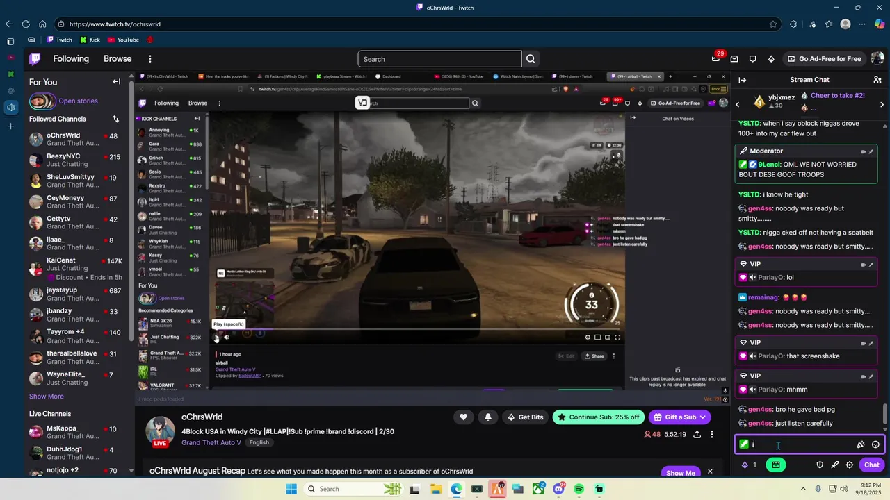
Task: Open the embedded clip's settings gear
Action: [588, 337]
